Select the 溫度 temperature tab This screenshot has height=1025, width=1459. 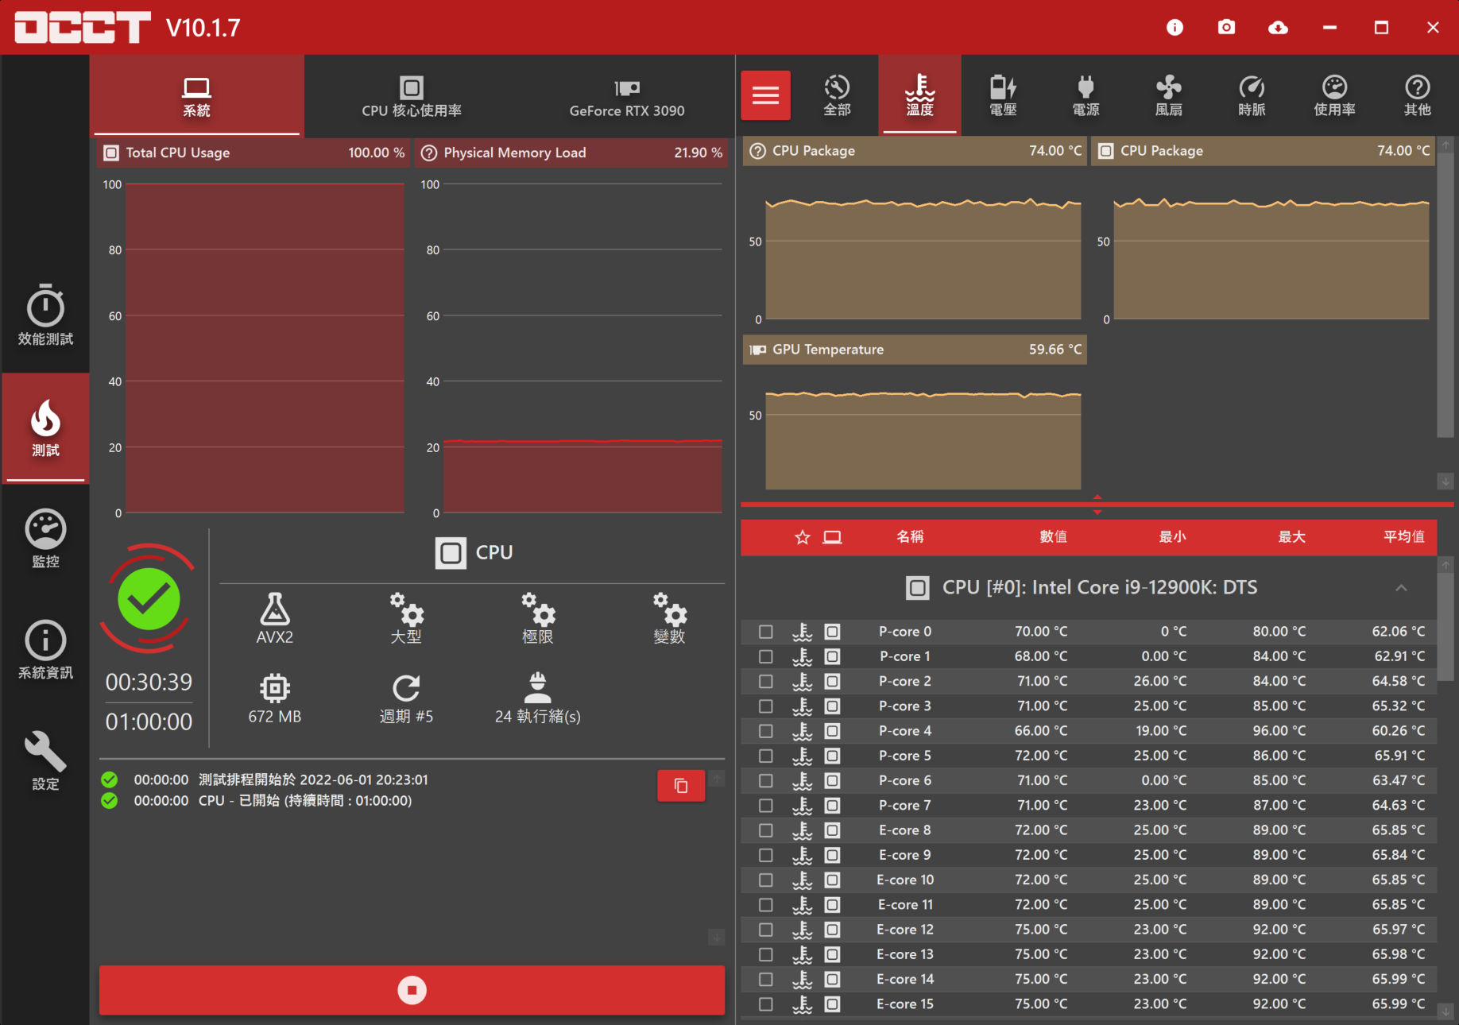point(919,95)
